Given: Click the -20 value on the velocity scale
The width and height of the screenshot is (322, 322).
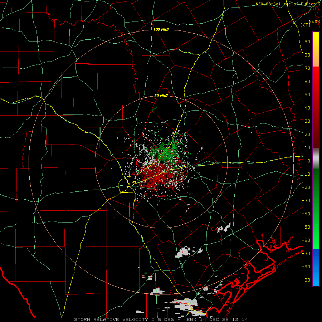Looking at the screenshot, I should [306, 187].
